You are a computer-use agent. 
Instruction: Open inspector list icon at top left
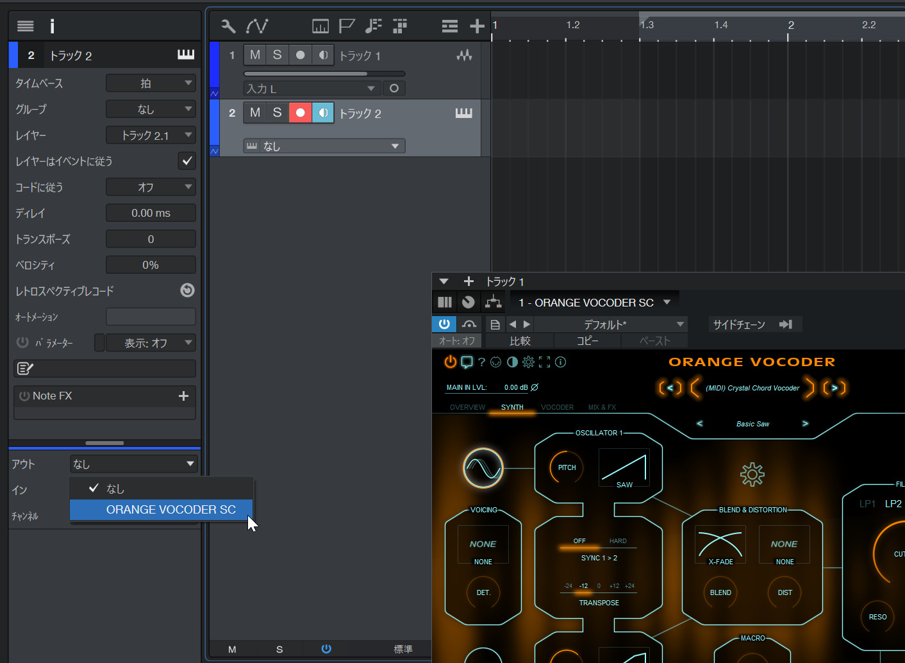point(26,26)
